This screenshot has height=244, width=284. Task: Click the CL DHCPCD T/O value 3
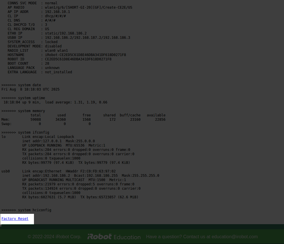coord(46,25)
